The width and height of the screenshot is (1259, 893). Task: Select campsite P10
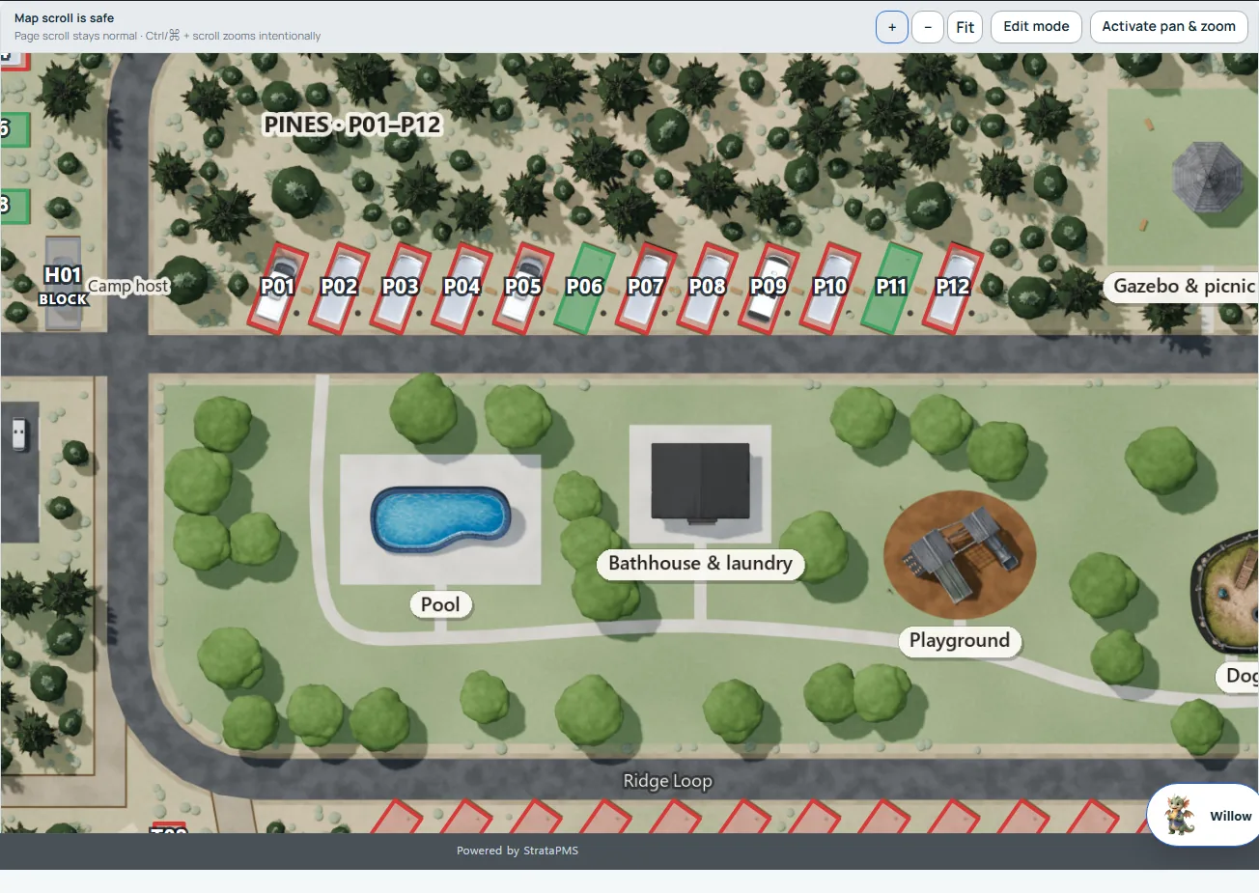(x=830, y=288)
